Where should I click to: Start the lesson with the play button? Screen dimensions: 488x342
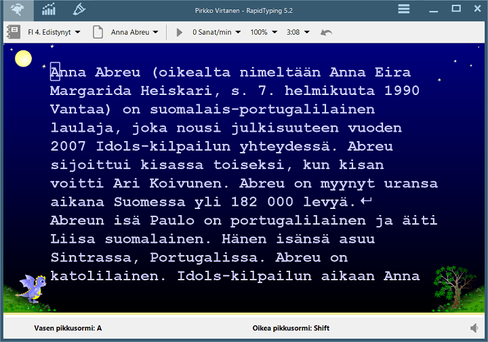pos(179,32)
